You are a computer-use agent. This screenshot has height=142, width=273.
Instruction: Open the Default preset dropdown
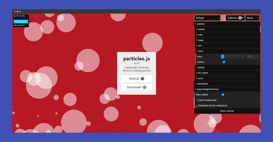tap(207, 18)
